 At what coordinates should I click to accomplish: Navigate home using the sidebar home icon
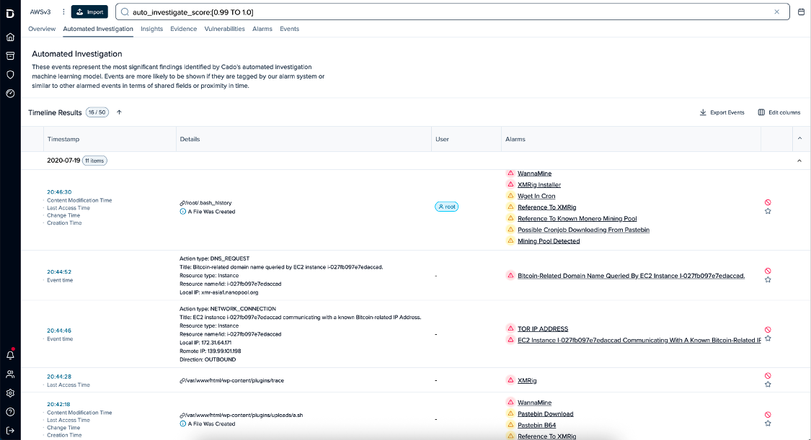[x=10, y=36]
